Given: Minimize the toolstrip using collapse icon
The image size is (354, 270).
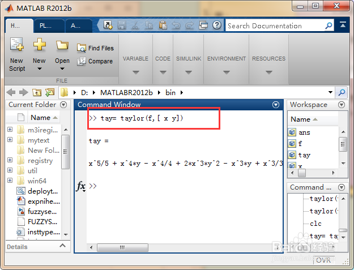Looking at the screenshot, I should point(343,24).
